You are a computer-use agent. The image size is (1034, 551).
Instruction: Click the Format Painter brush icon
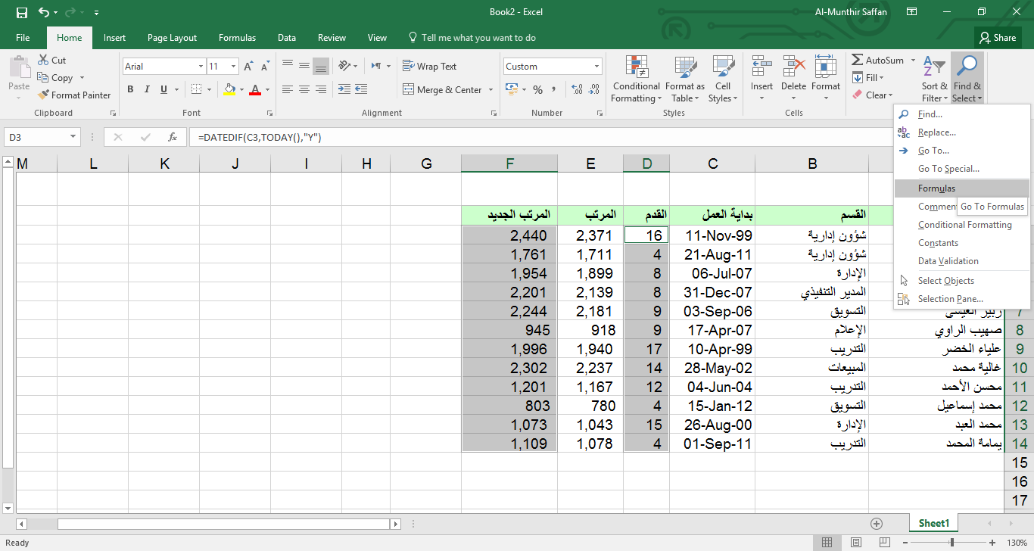(x=43, y=95)
